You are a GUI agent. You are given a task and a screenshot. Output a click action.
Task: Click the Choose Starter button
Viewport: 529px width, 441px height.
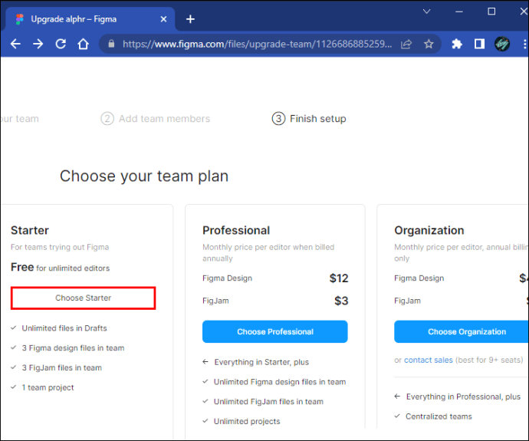coord(83,298)
